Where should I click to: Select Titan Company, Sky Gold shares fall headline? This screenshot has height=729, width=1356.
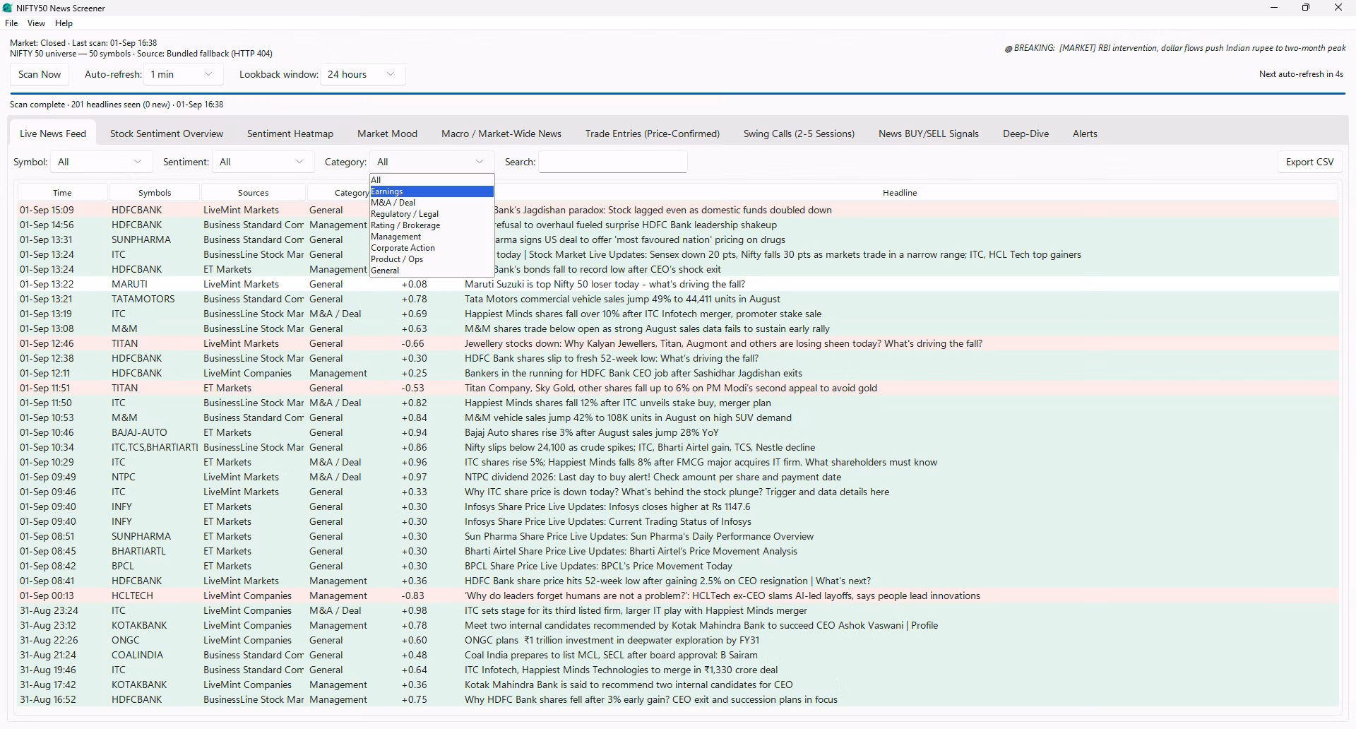671,388
